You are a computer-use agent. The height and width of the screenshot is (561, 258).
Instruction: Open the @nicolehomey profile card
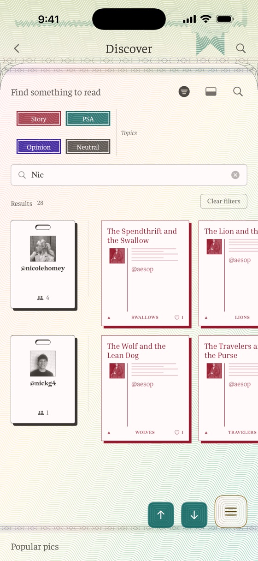[43, 264]
